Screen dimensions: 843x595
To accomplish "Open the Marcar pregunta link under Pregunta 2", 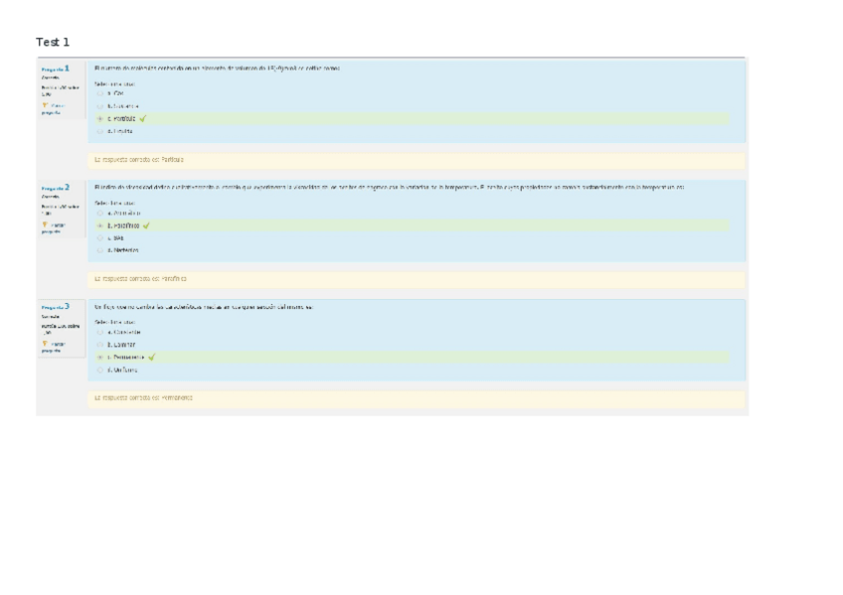I will point(60,226).
